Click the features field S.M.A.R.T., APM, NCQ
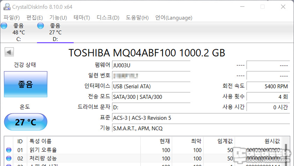Image resolution: width=294 pixels, height=166 pixels. tap(201, 129)
